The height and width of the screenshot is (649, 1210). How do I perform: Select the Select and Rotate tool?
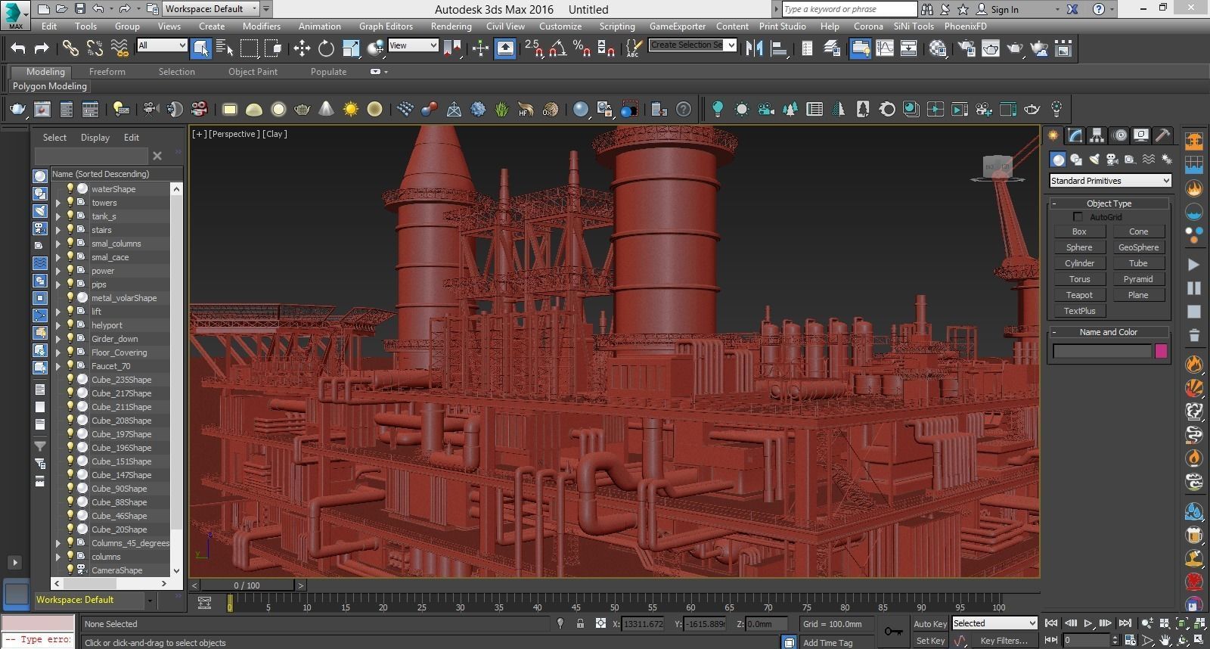tap(326, 48)
